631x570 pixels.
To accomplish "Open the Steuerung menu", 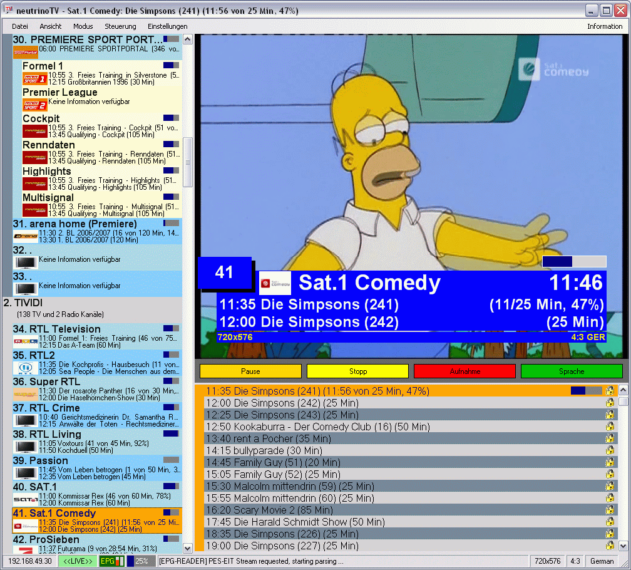I will click(120, 26).
